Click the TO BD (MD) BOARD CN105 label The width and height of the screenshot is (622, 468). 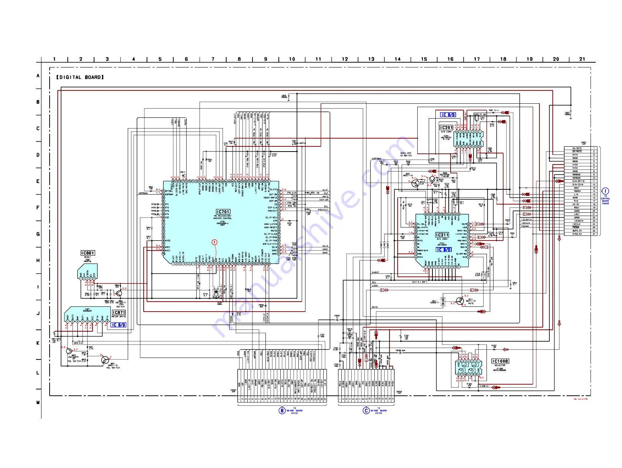tap(378, 411)
